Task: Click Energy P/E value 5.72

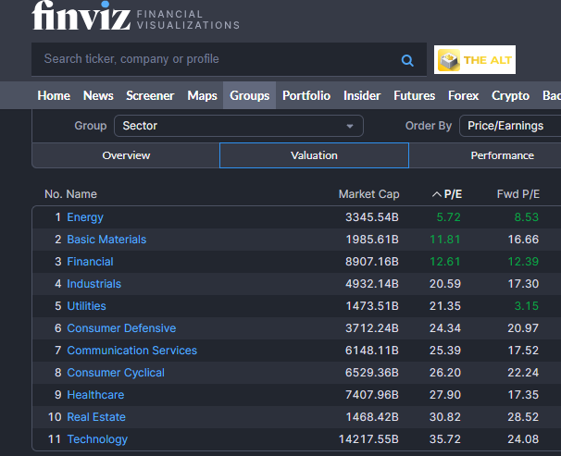Action: point(448,217)
